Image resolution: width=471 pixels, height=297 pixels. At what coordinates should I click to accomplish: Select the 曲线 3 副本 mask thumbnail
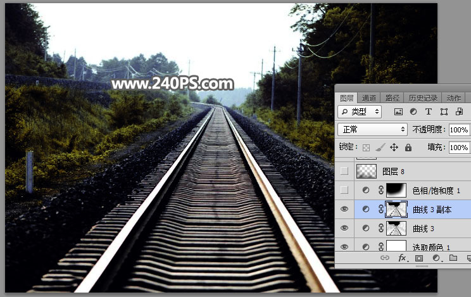coord(396,209)
